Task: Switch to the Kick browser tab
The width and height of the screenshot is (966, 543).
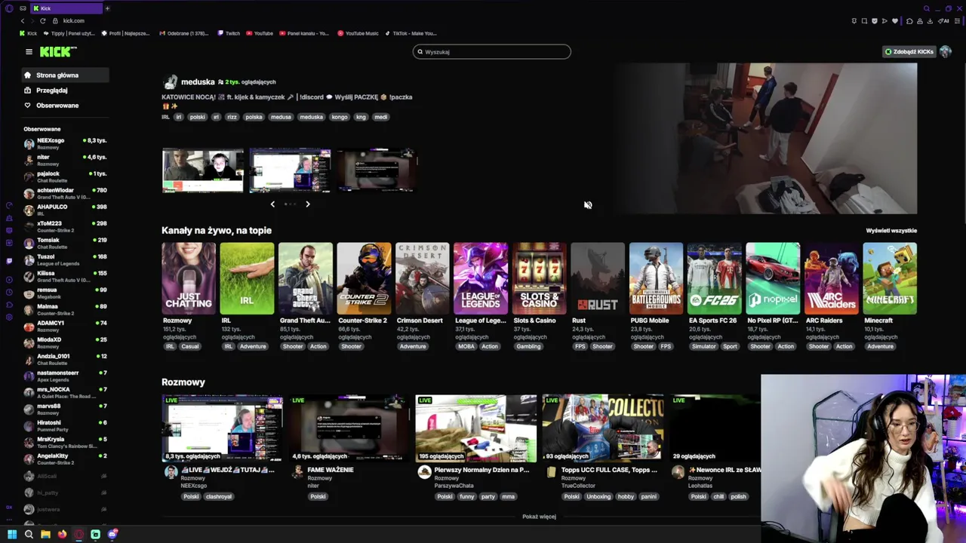Action: (68, 8)
